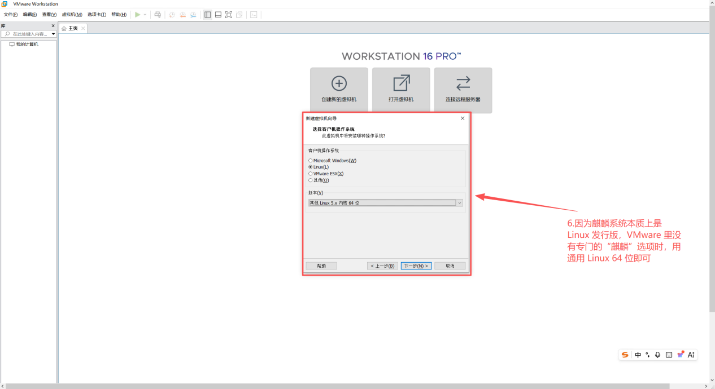Click the VMware Workstation title bar logo
This screenshot has width=715, height=389.
coord(5,4)
